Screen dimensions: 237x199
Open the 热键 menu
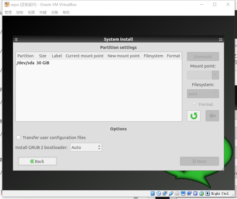pyautogui.click(x=43, y=12)
